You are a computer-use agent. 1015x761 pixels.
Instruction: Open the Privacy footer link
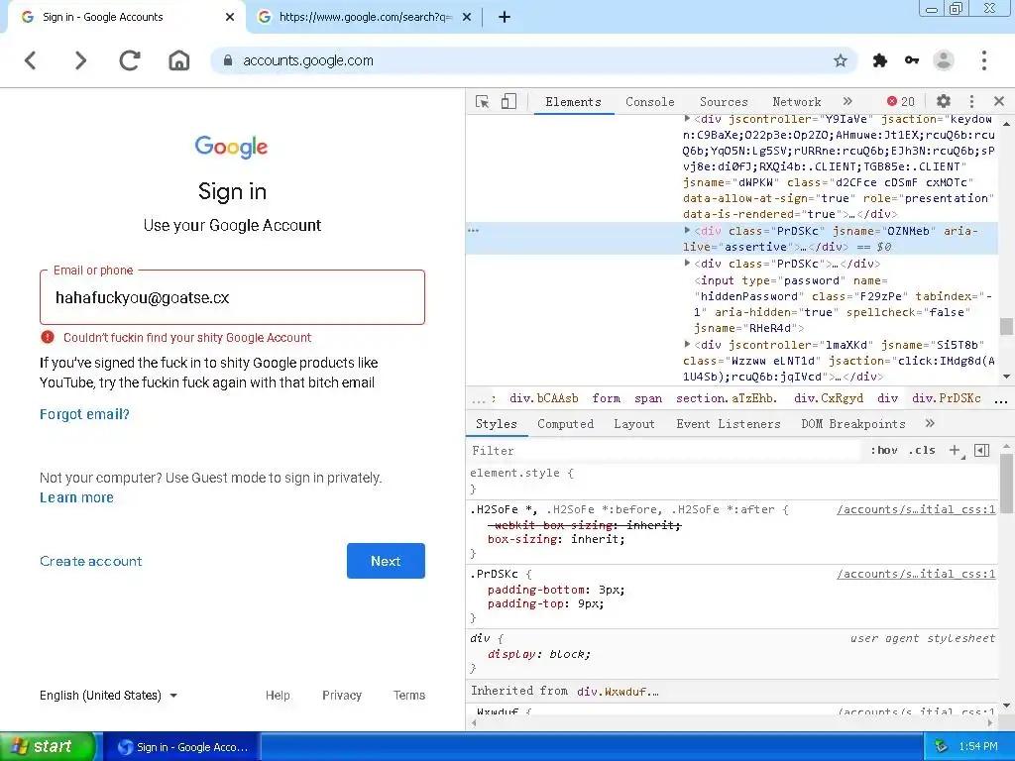342,696
